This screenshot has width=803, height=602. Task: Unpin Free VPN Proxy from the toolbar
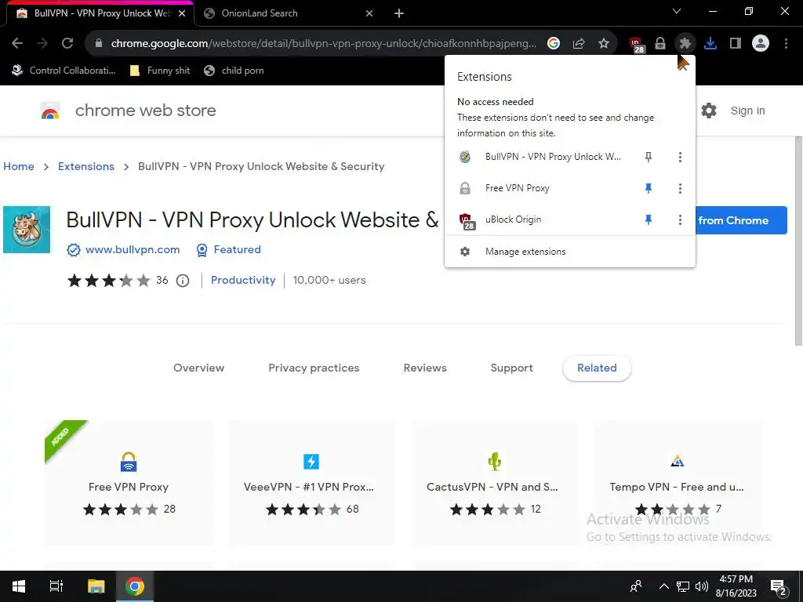tap(649, 188)
